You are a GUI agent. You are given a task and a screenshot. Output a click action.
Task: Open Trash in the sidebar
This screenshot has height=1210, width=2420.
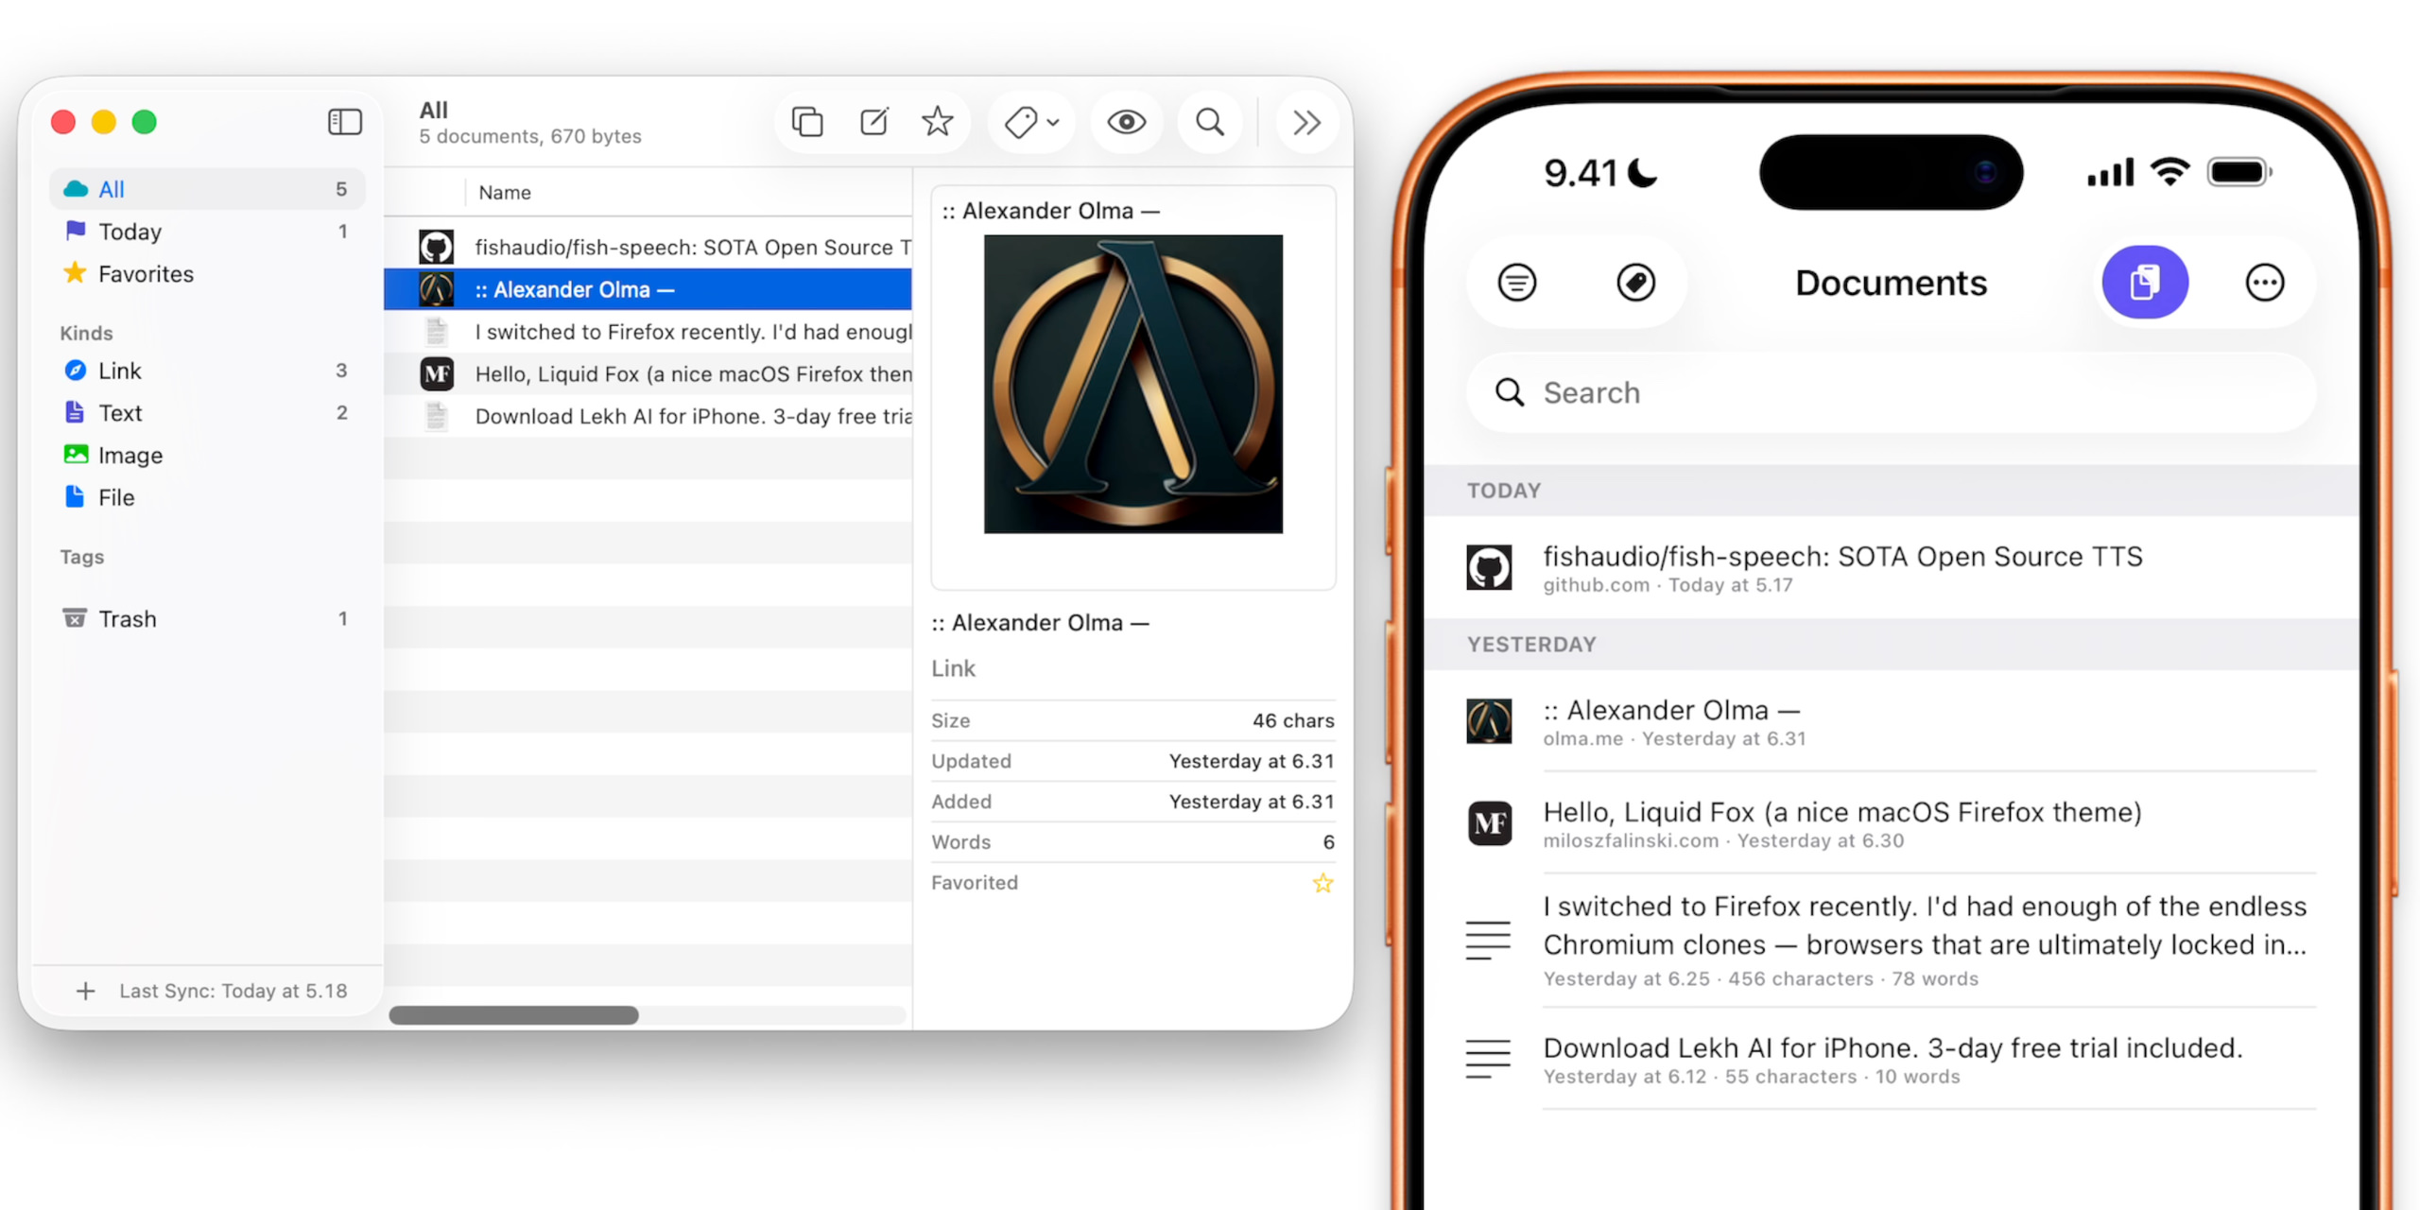coord(127,619)
